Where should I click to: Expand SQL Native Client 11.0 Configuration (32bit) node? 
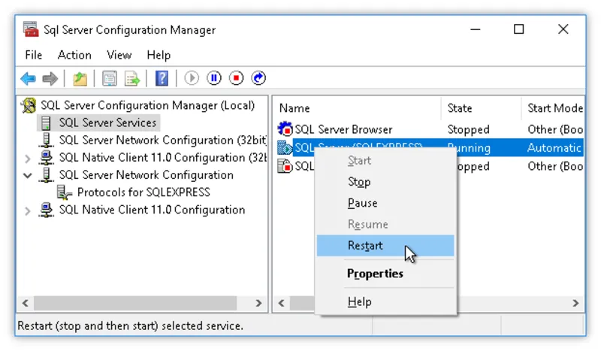28,158
